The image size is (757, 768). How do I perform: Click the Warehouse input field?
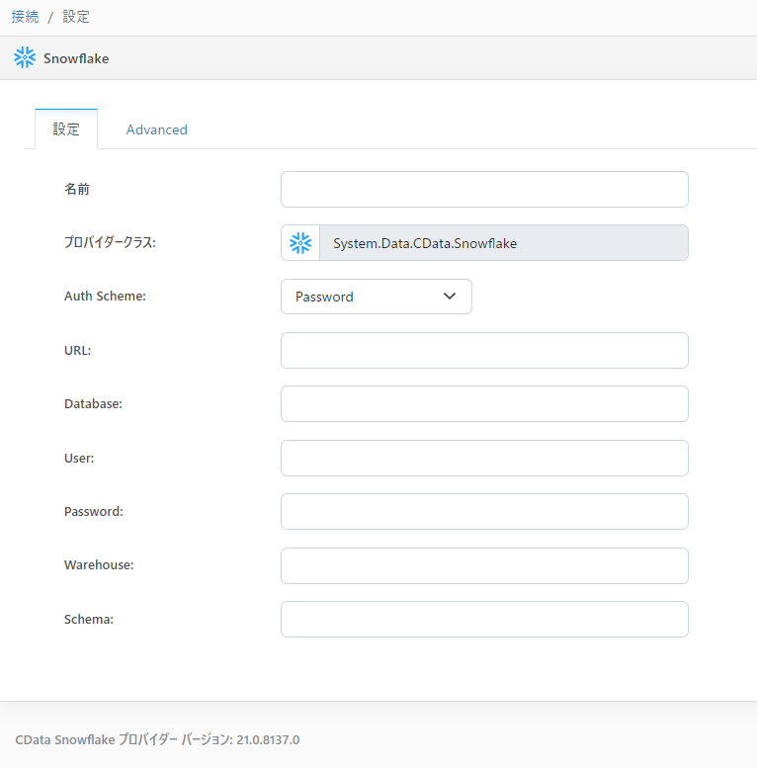point(484,565)
